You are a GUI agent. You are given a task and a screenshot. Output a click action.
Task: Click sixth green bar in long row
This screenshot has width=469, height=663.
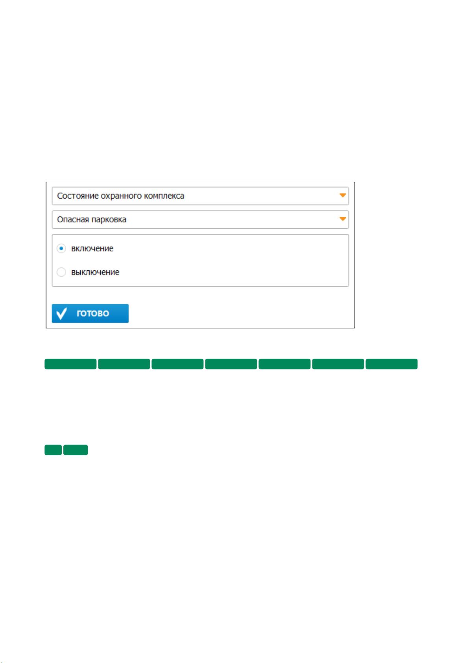(338, 364)
